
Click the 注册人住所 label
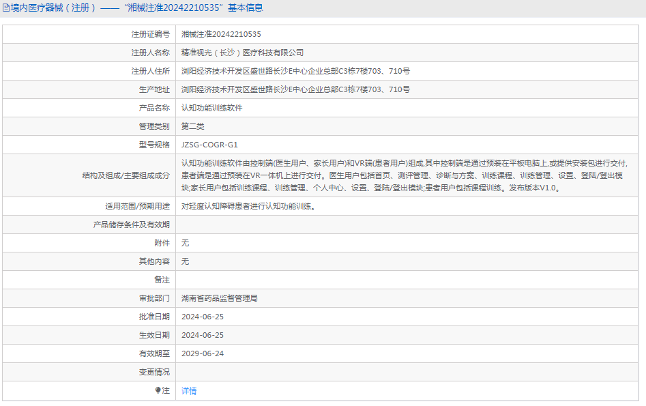(150, 71)
